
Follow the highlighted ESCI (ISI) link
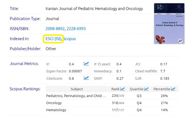point(53,39)
